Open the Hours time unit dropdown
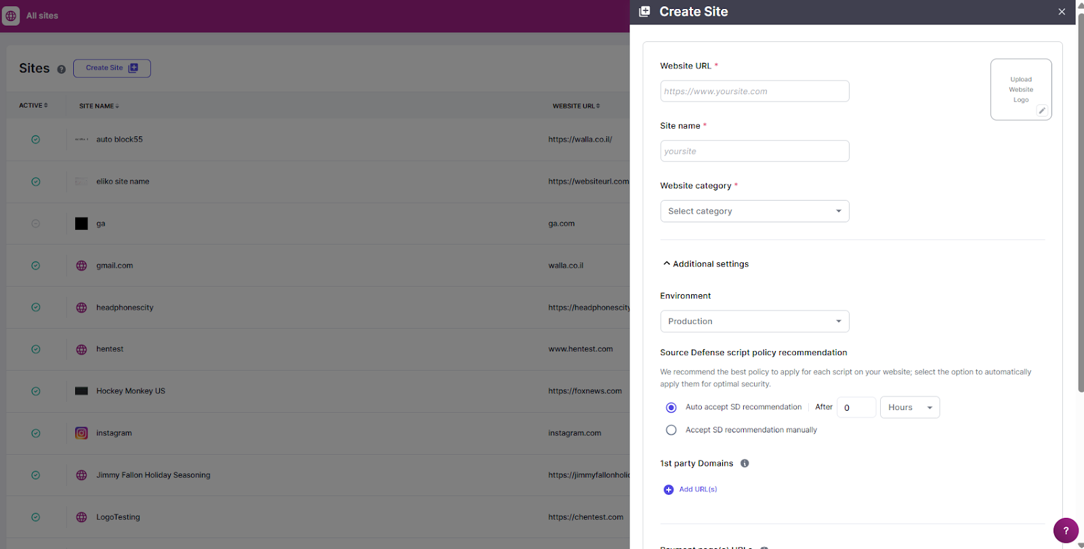 click(909, 407)
